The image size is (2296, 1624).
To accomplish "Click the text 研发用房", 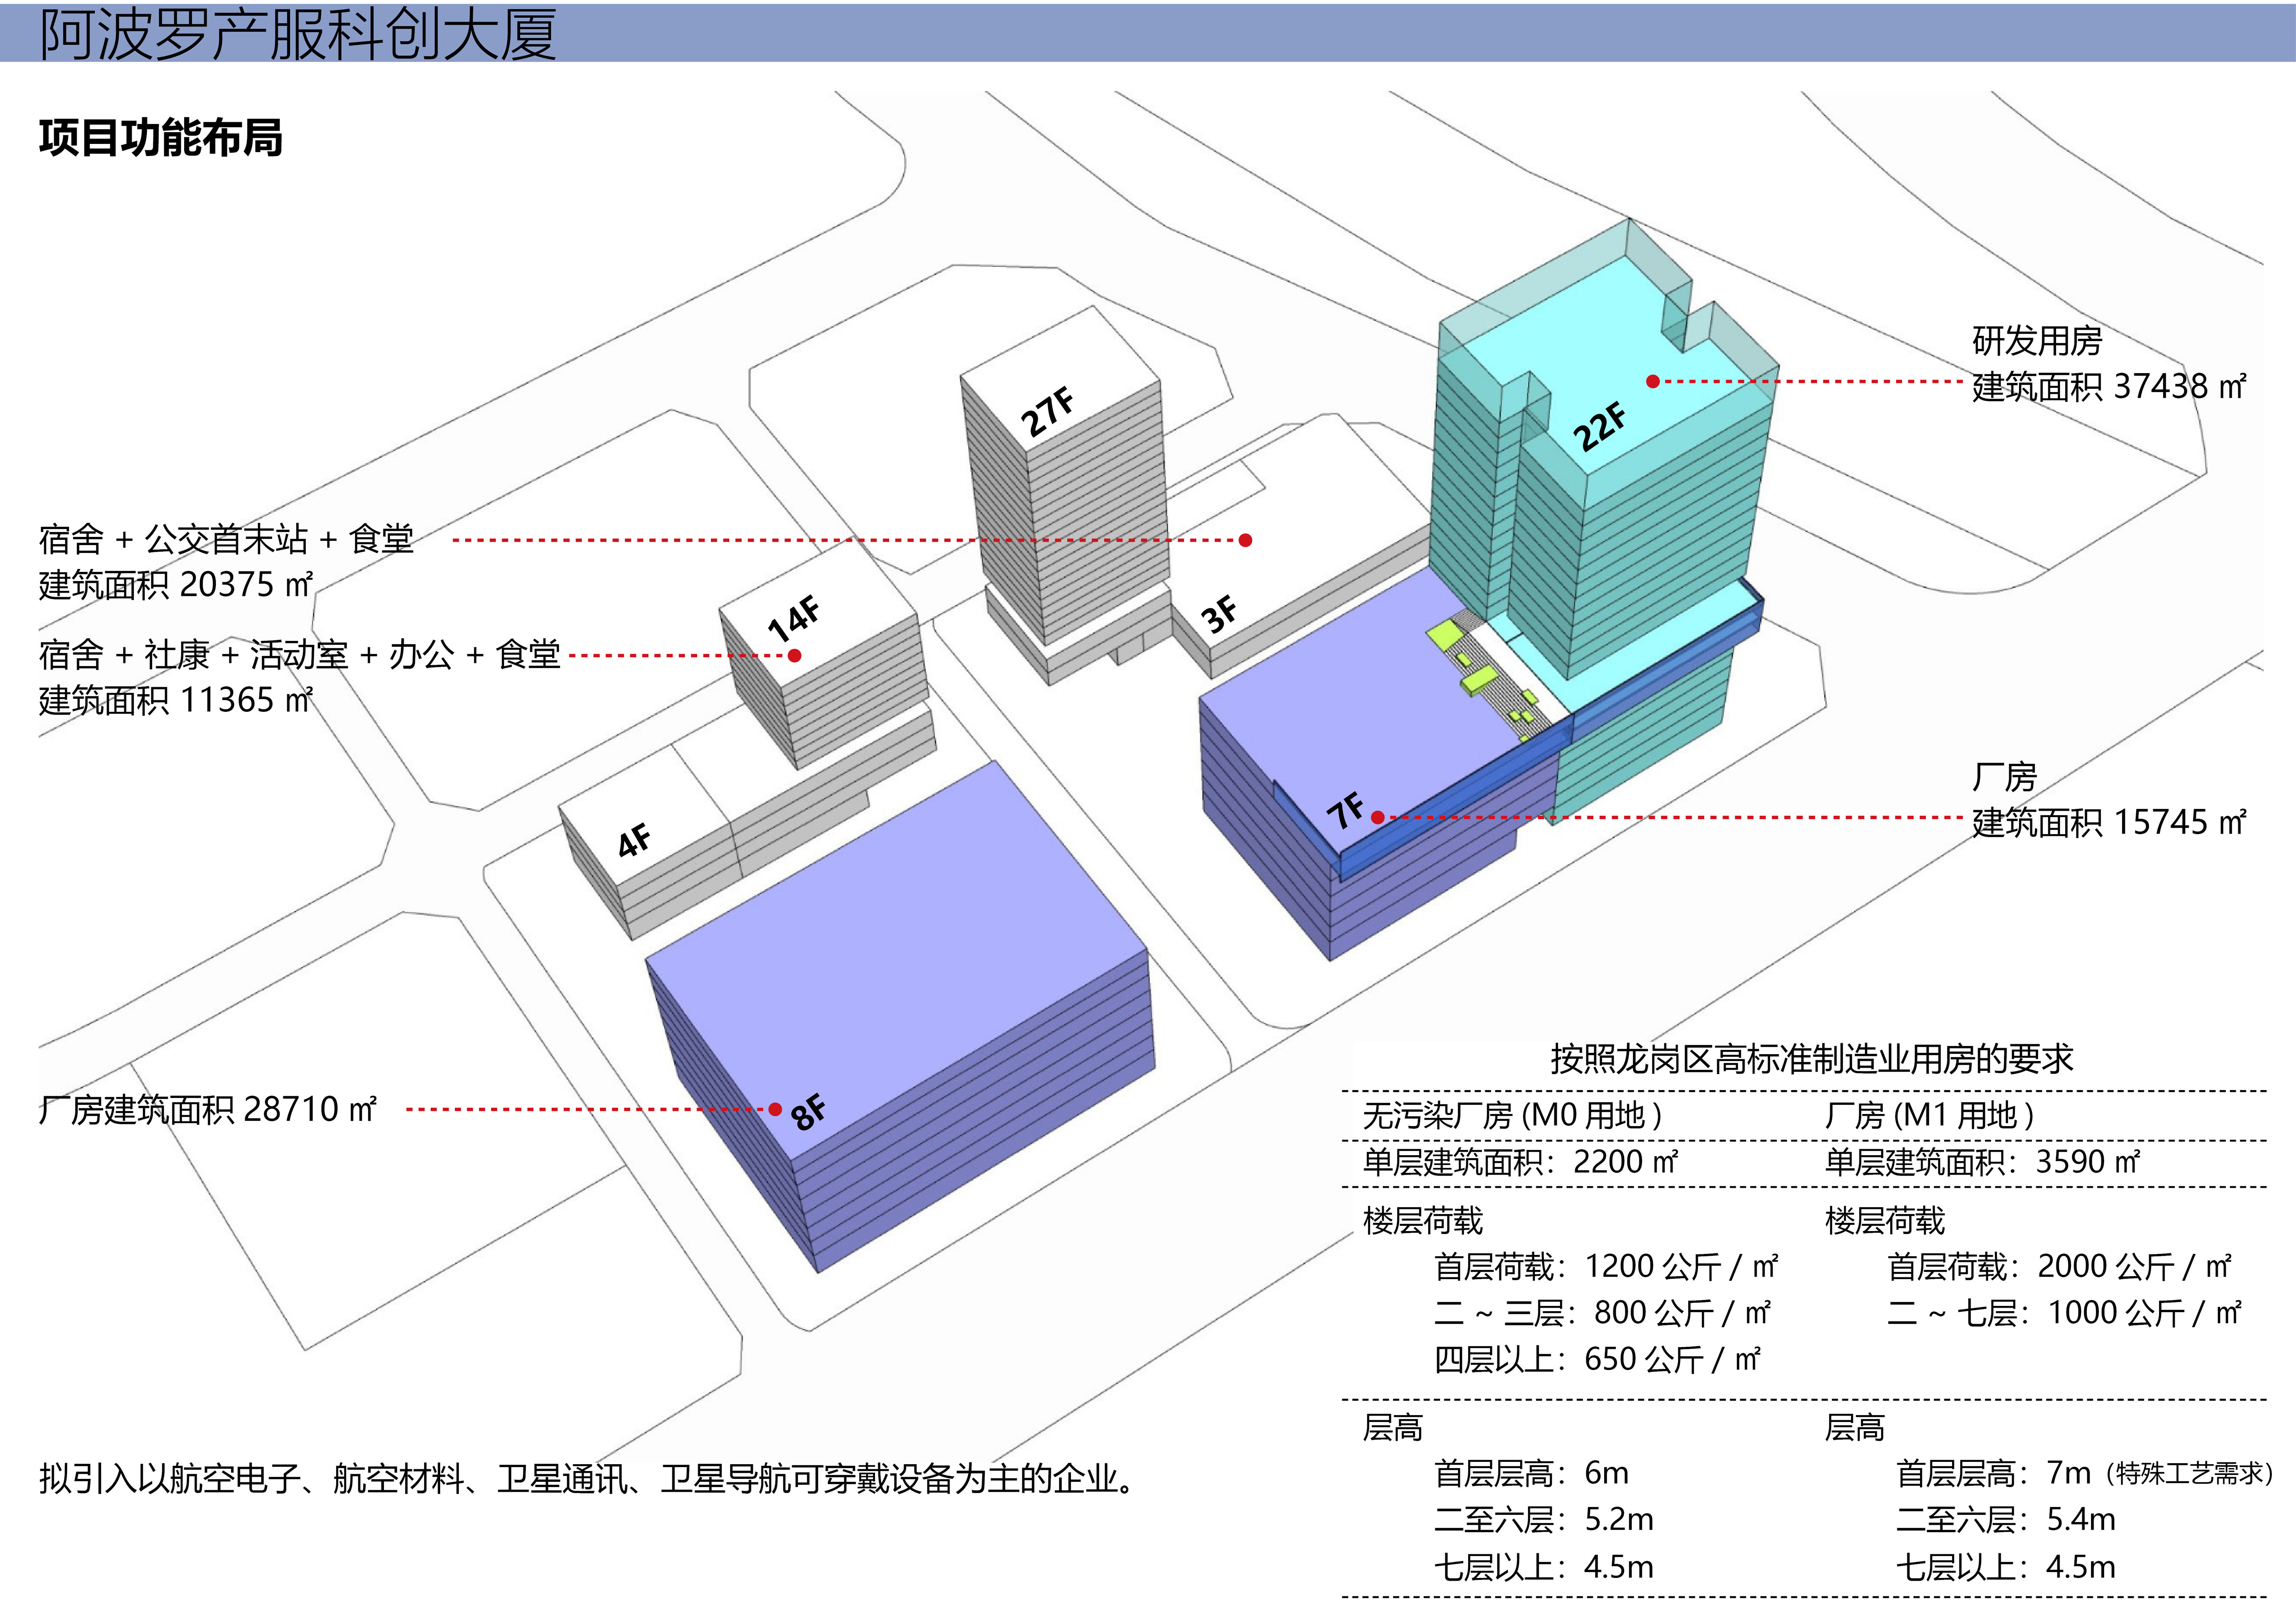I will coord(2036,341).
